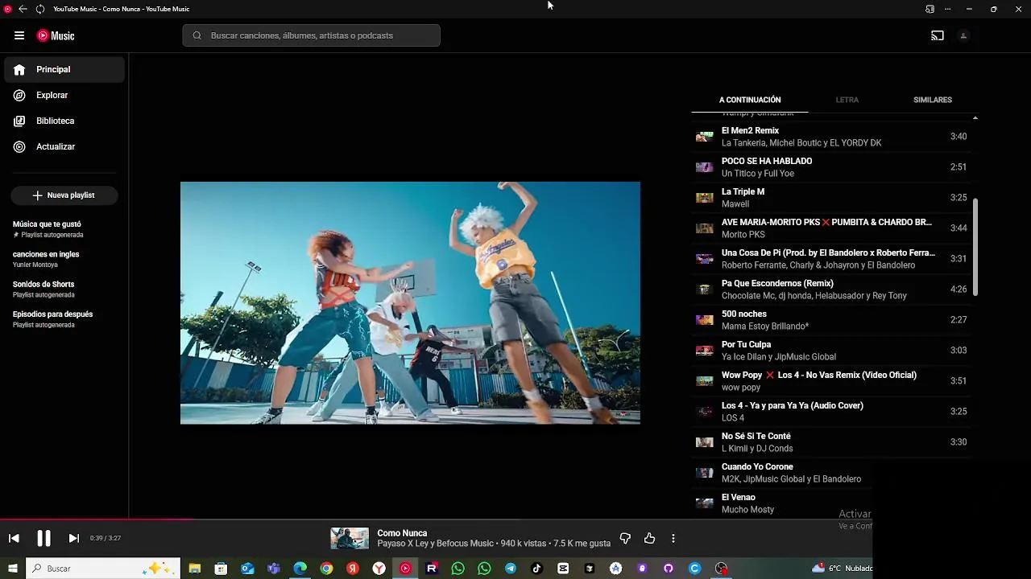Like the song Como Nunca
Image resolution: width=1031 pixels, height=579 pixels.
pos(649,538)
